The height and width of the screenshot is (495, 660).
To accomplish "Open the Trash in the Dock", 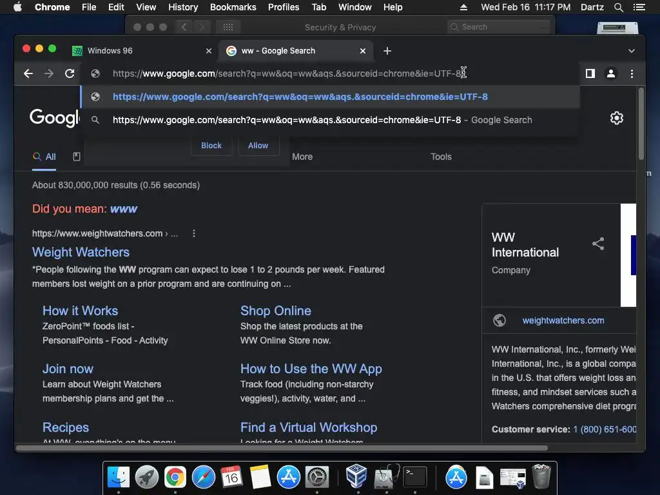I will [x=541, y=476].
